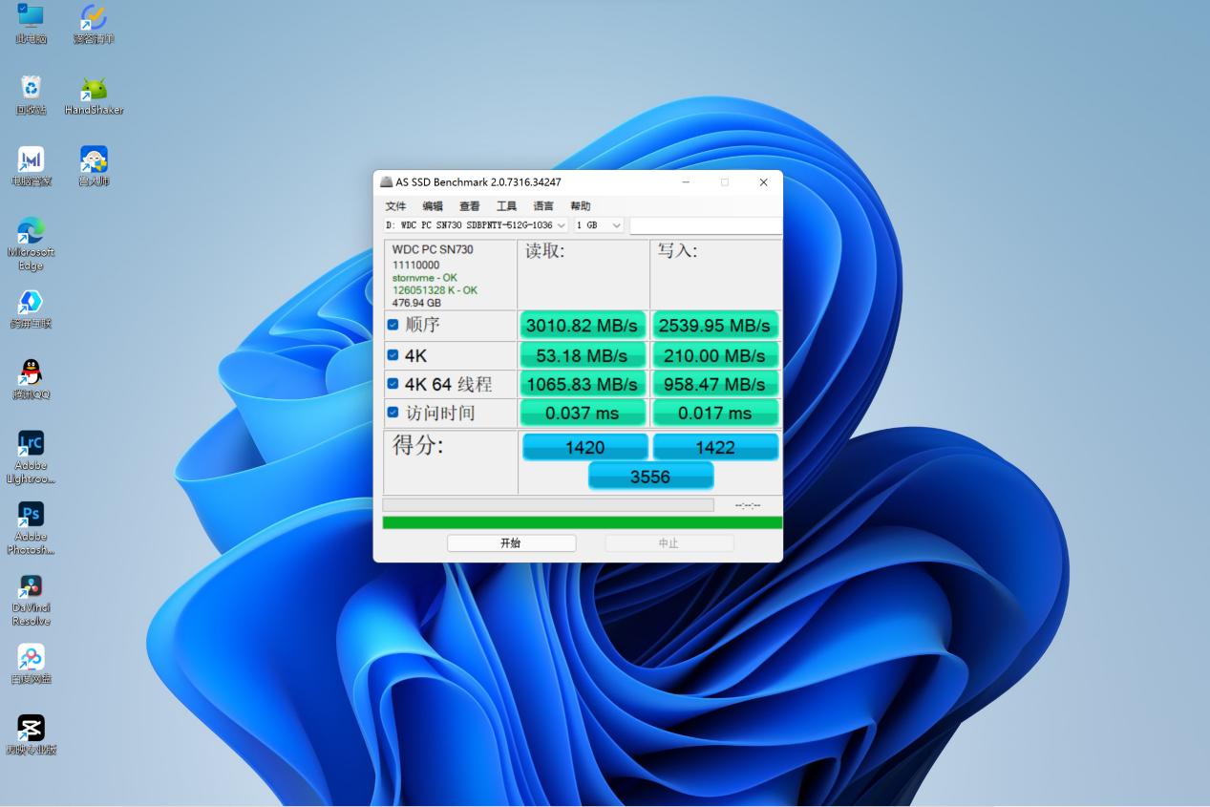Open 此电脑 from the desktop
This screenshot has width=1210, height=807.
click(31, 17)
